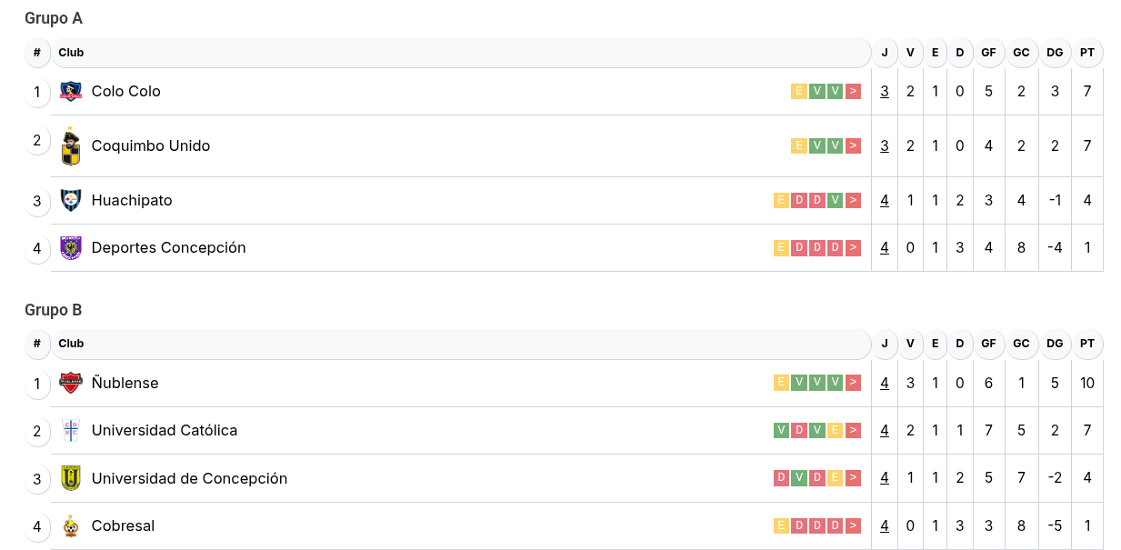Open next match arrow for Colo Colo

[x=853, y=91]
